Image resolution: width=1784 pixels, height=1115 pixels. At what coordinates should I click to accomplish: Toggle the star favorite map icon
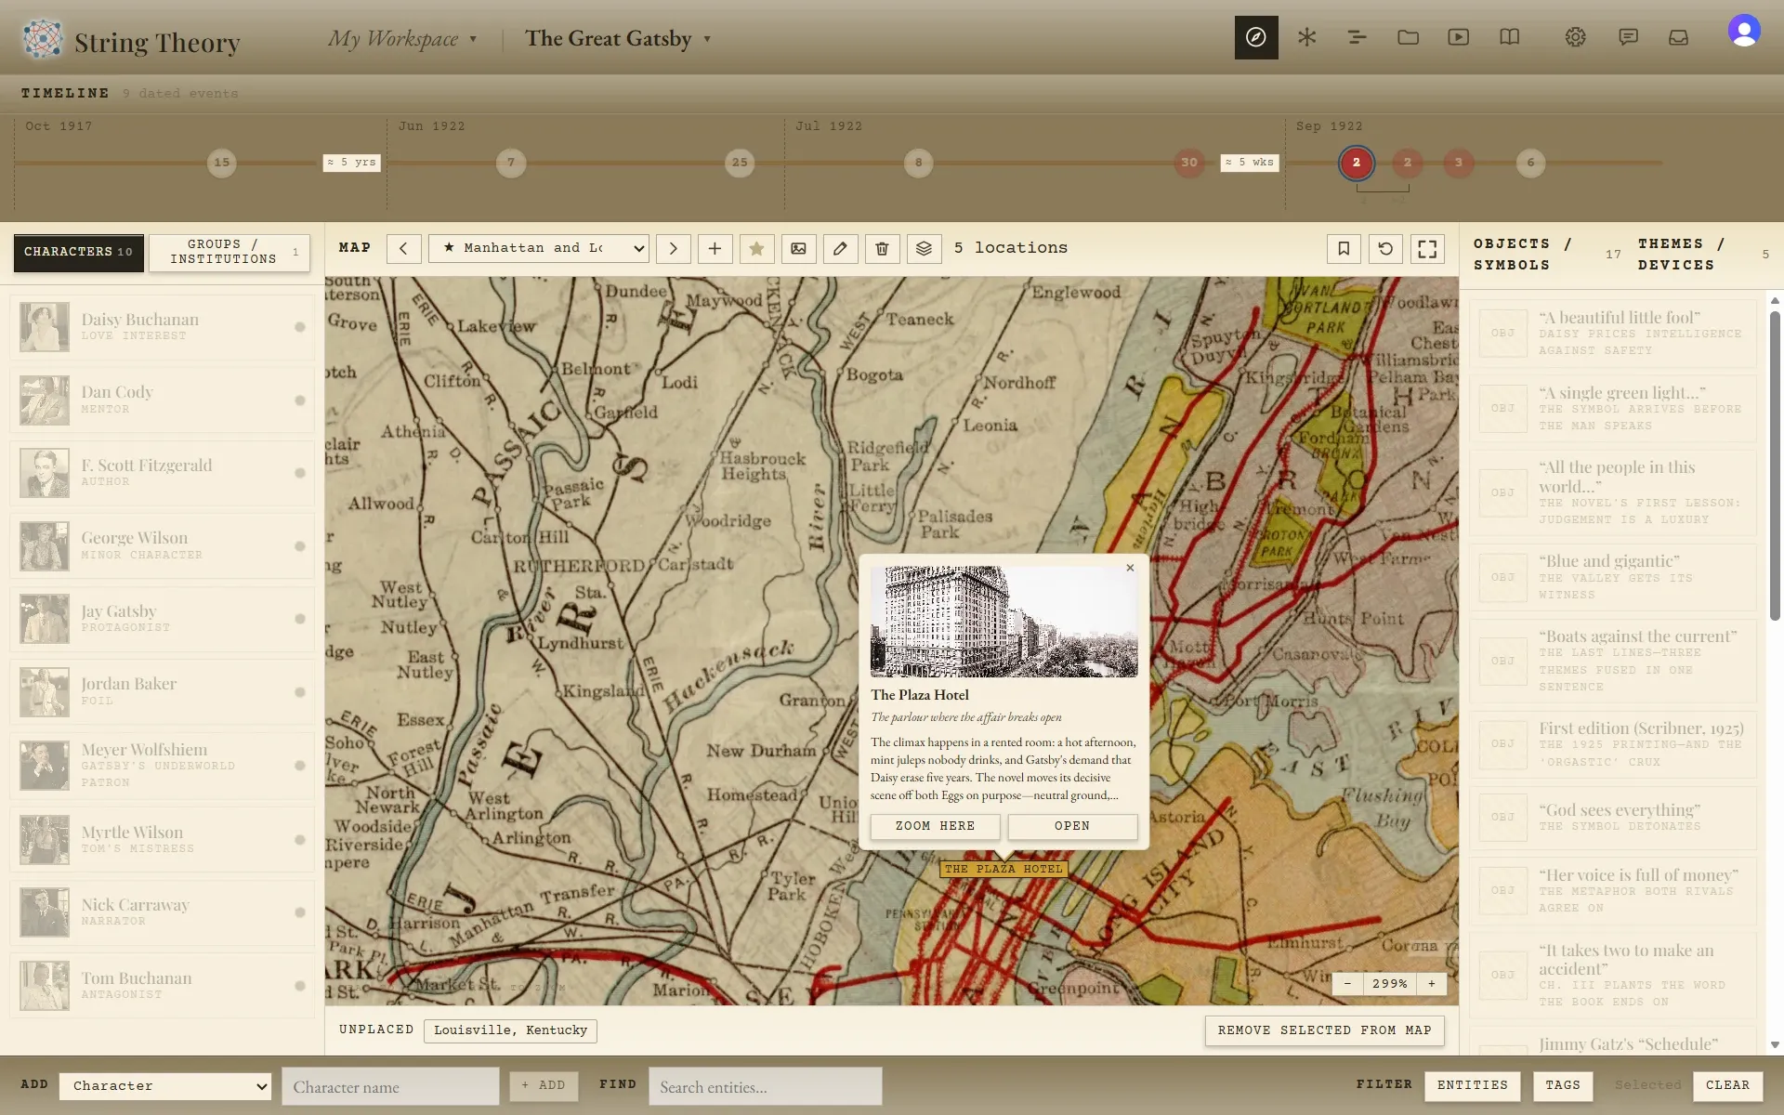pos(756,248)
